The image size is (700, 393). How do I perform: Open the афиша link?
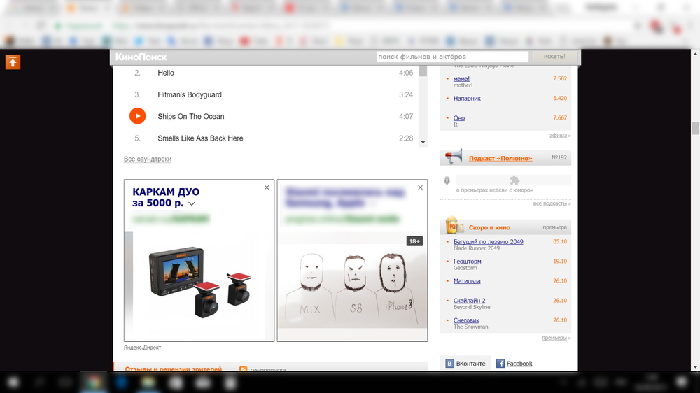pyautogui.click(x=558, y=135)
